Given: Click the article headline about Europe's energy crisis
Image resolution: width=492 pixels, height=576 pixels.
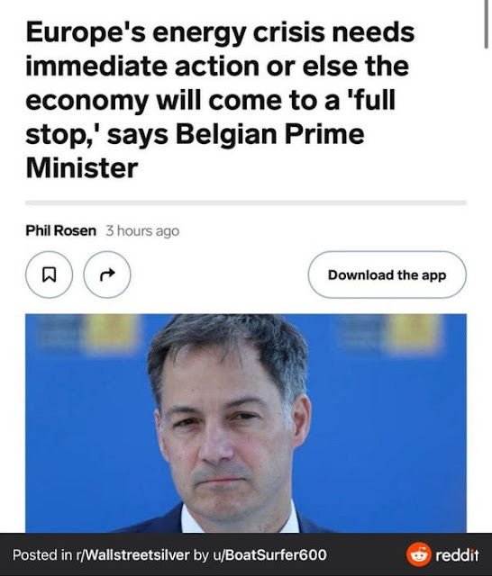Looking at the screenshot, I should tap(221, 100).
